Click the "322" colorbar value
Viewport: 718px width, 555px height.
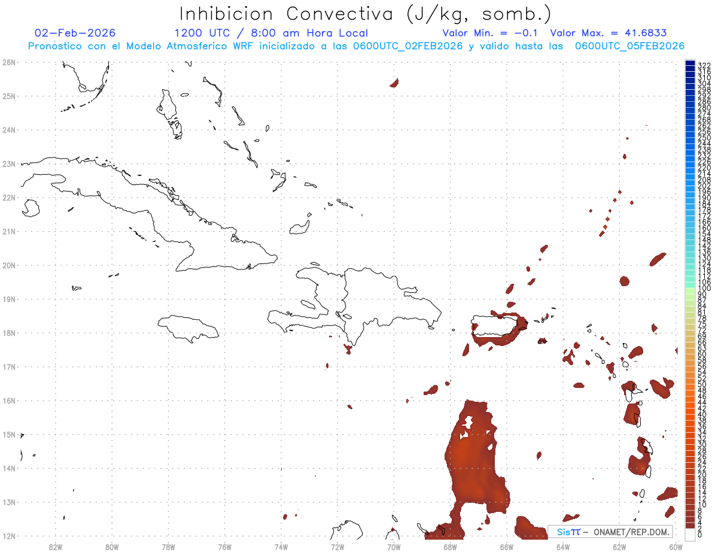point(704,65)
